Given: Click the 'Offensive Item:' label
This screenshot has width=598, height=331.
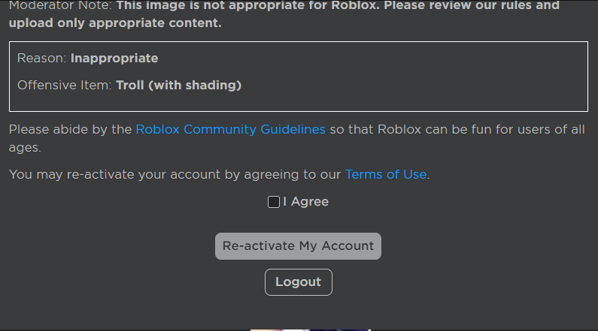Looking at the screenshot, I should click(64, 86).
